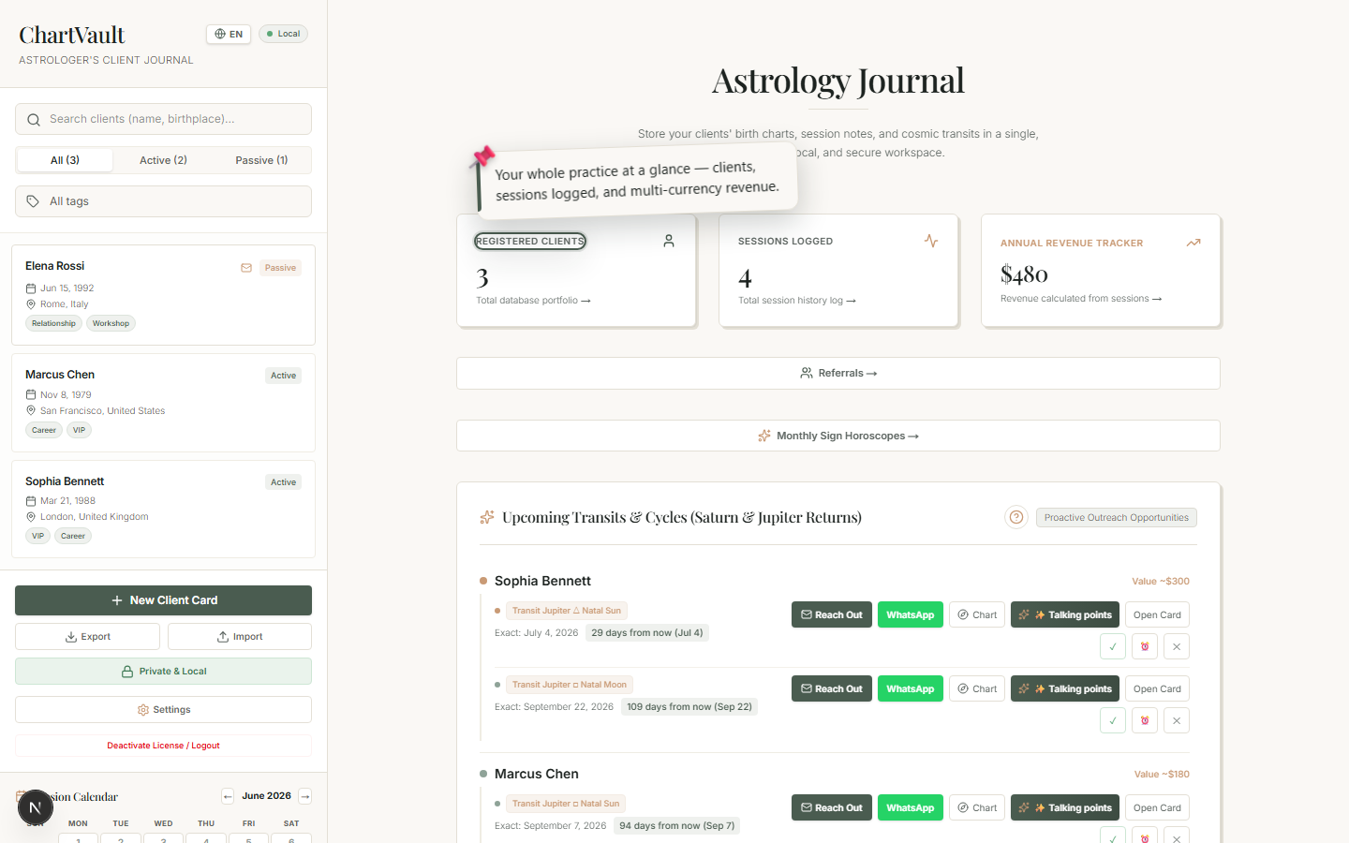Mark Sophia's Jupiter Natal Moon transit done (checkmark)
Viewport: 1349px width, 843px height.
point(1113,720)
